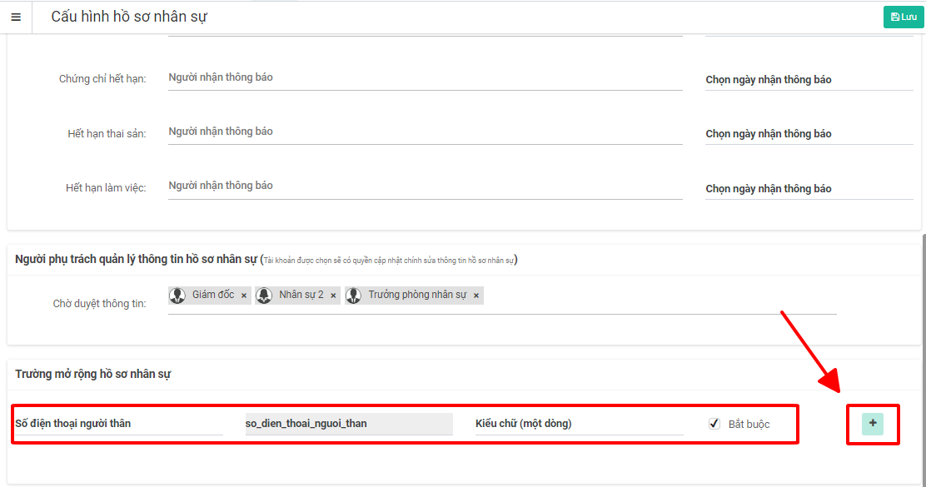Viewport: 926px width, 487px height.
Task: Click the so_dien_thoai_nguoi_than key field
Action: click(348, 424)
